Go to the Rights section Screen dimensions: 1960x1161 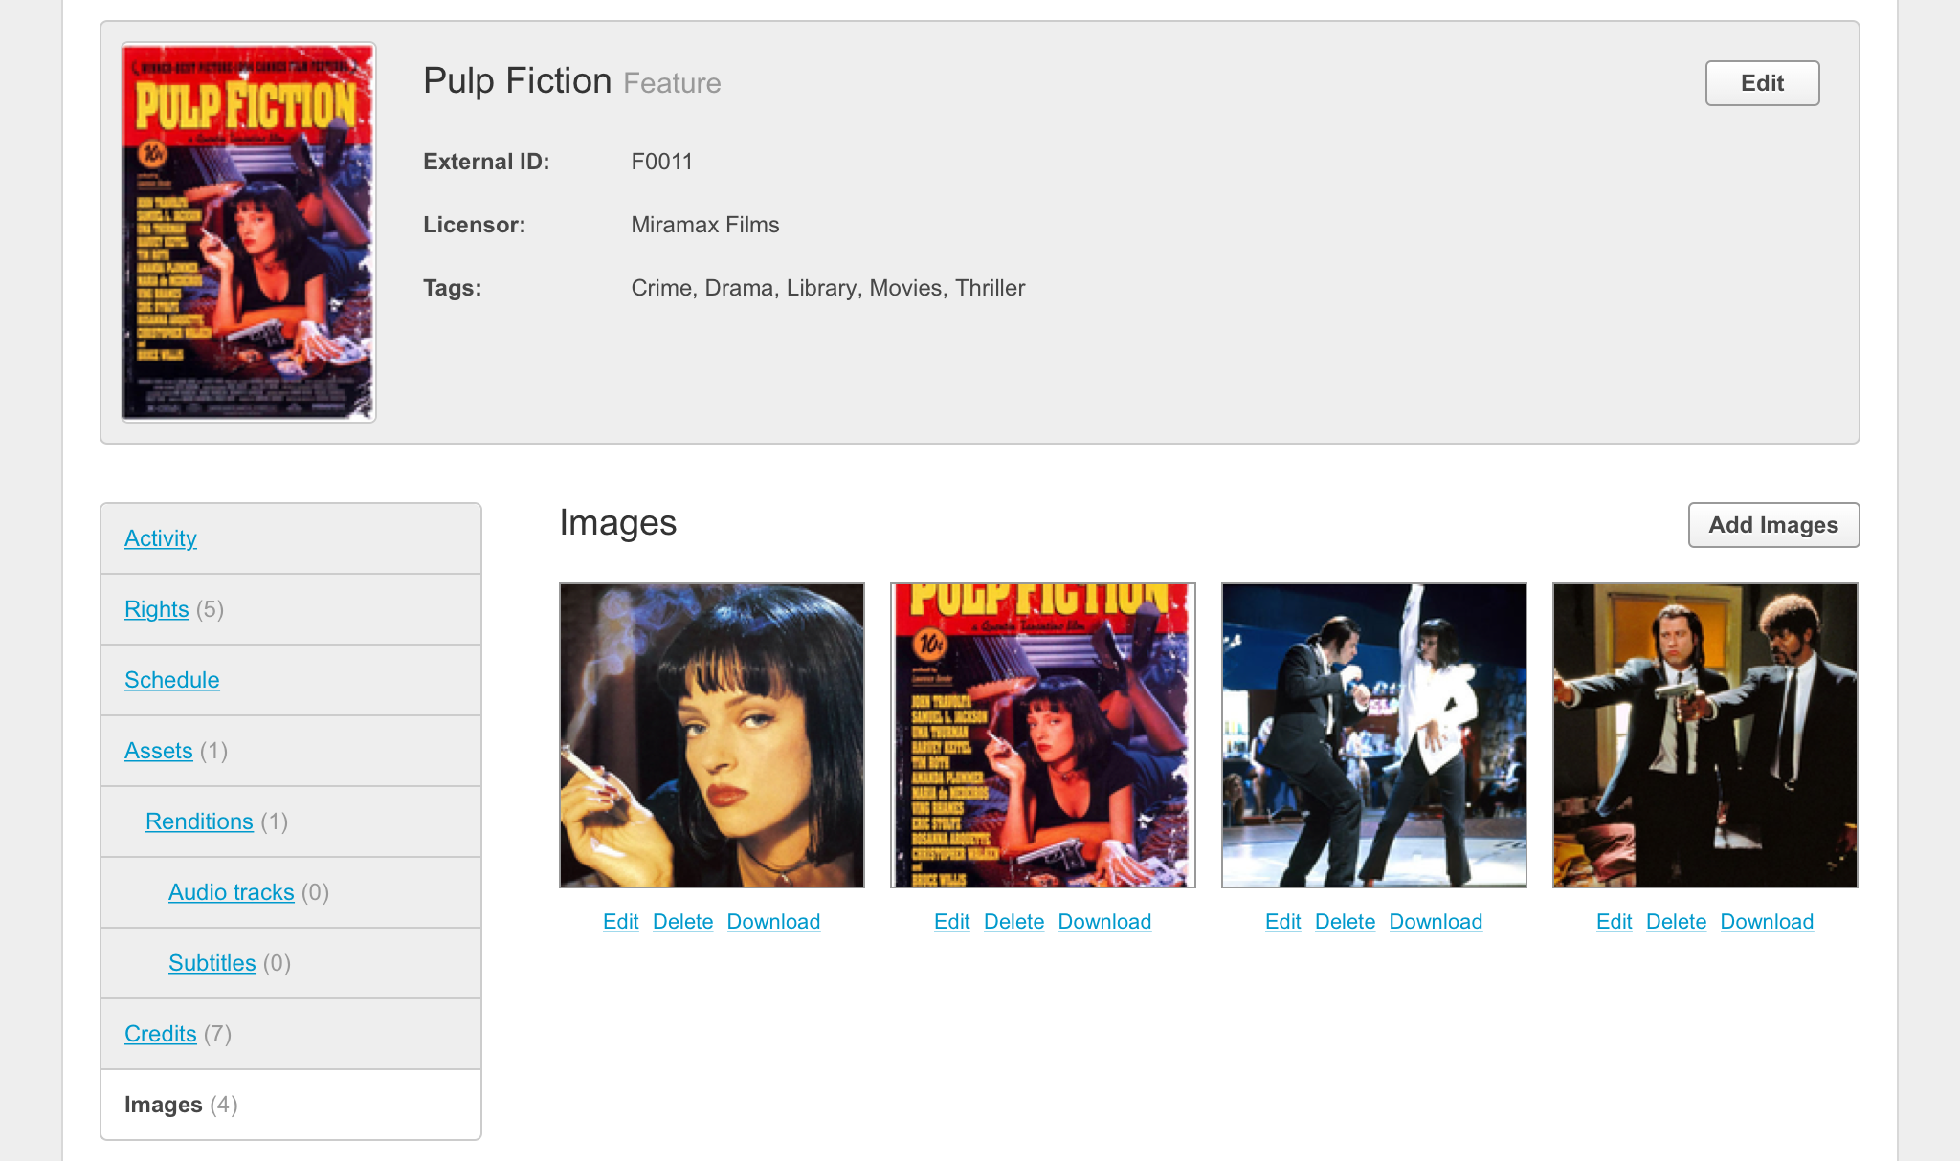coord(156,609)
